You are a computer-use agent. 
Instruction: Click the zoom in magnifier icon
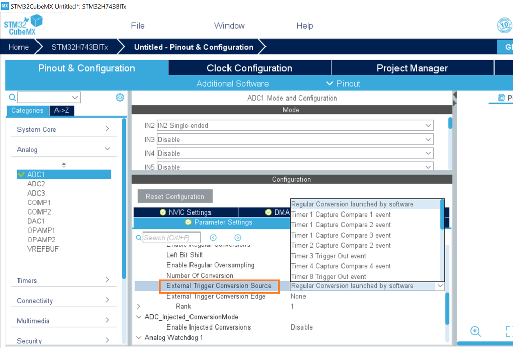tap(476, 332)
